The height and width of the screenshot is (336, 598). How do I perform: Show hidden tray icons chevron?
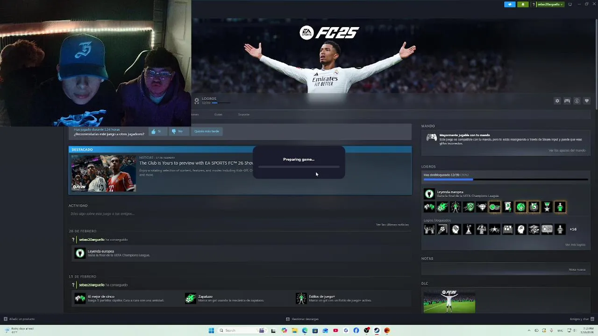529,330
